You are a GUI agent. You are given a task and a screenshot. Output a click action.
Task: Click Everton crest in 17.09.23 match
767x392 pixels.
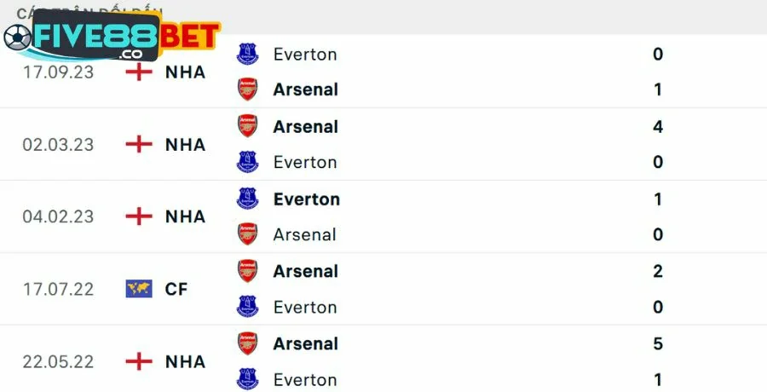click(247, 54)
